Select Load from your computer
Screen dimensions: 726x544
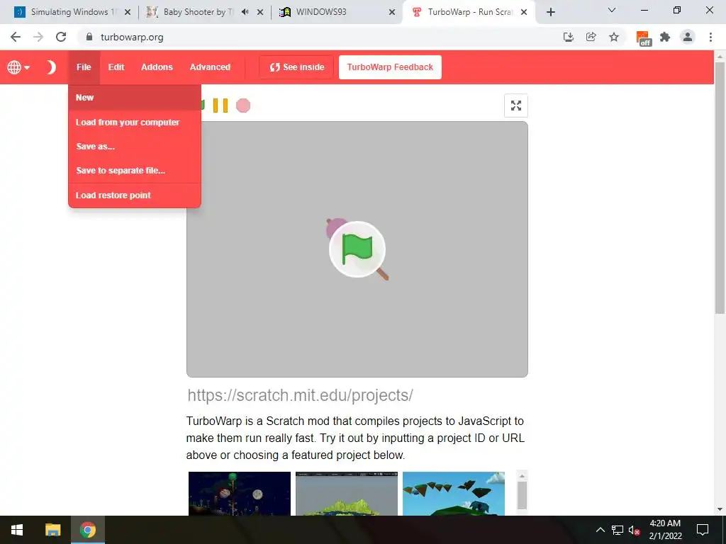click(x=135, y=122)
